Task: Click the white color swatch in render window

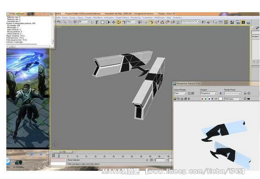Action: (x=220, y=99)
